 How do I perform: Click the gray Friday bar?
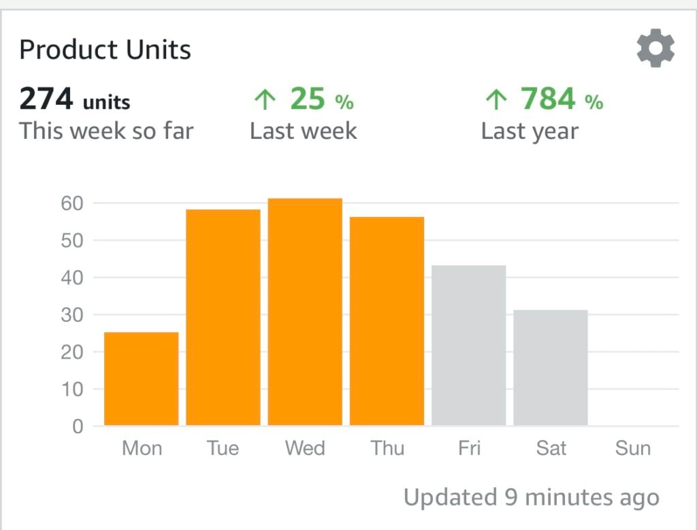coord(469,345)
